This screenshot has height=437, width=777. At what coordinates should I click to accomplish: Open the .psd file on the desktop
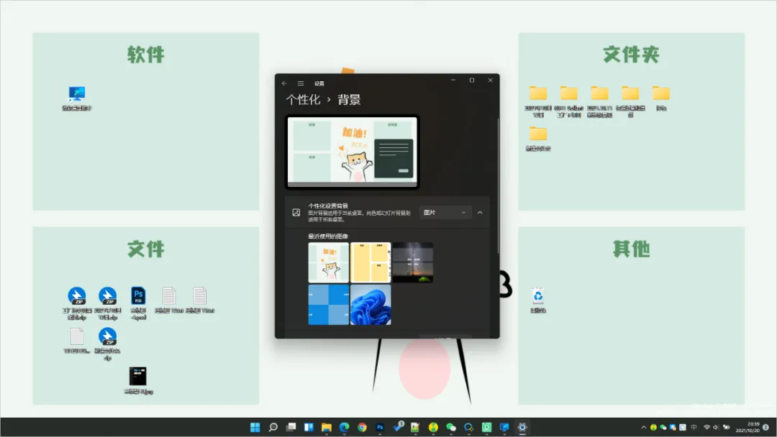pyautogui.click(x=138, y=295)
